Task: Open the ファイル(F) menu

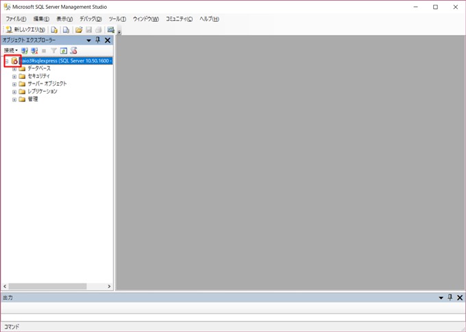Action: pyautogui.click(x=16, y=19)
